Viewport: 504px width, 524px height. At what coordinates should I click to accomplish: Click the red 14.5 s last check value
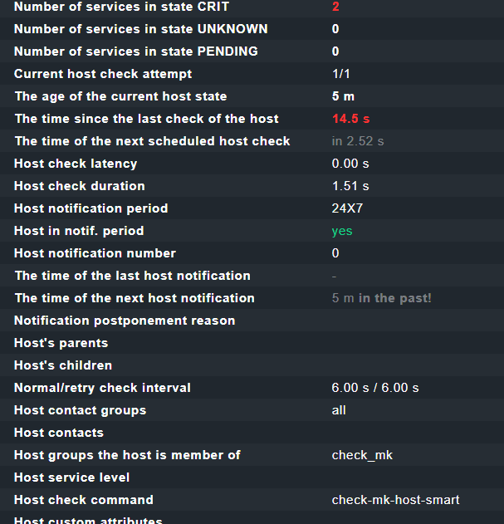coord(350,119)
